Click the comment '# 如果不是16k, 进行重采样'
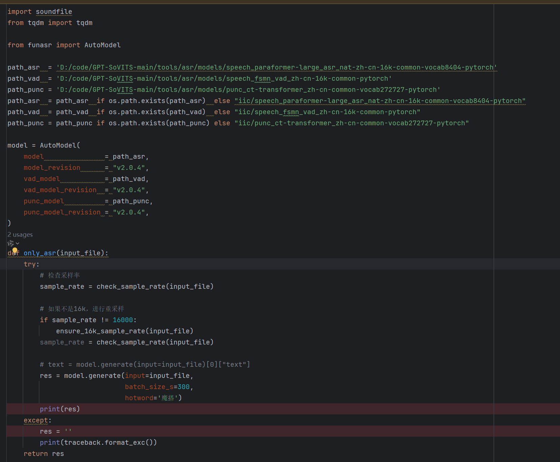Viewport: 560px width, 462px height. 82,309
